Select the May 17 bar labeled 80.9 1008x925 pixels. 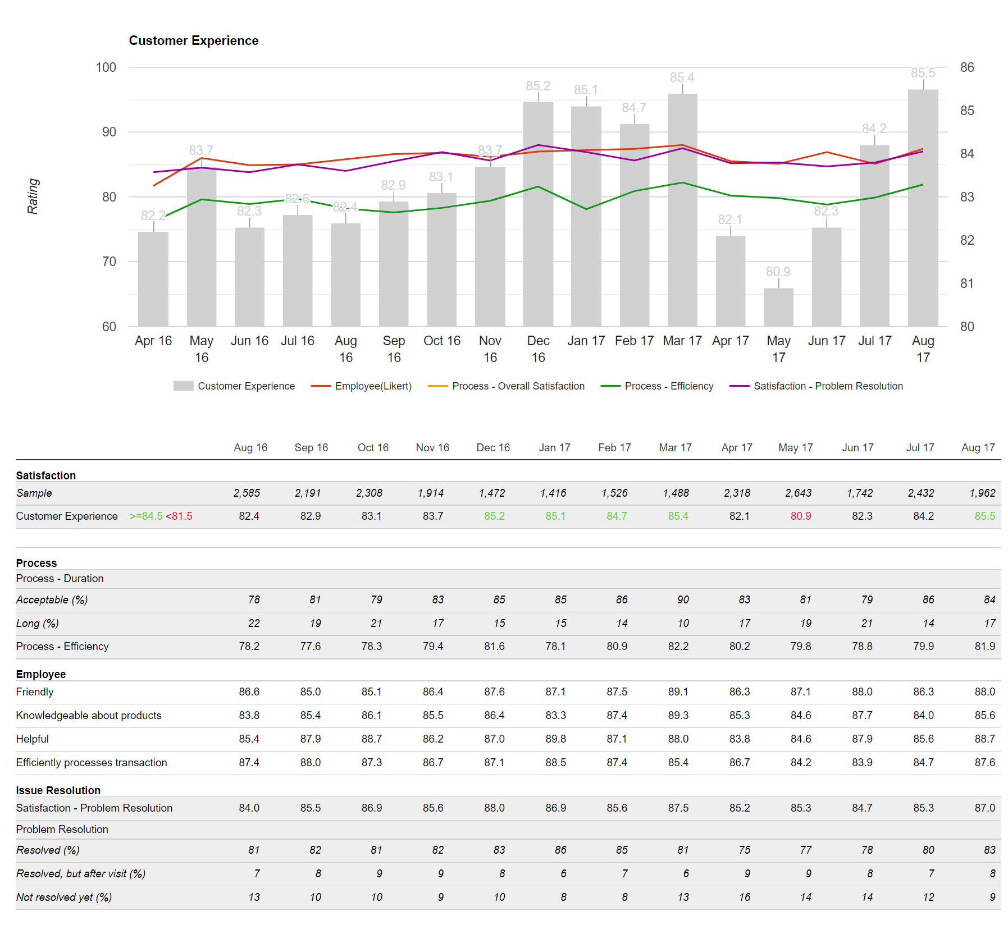pyautogui.click(x=778, y=307)
